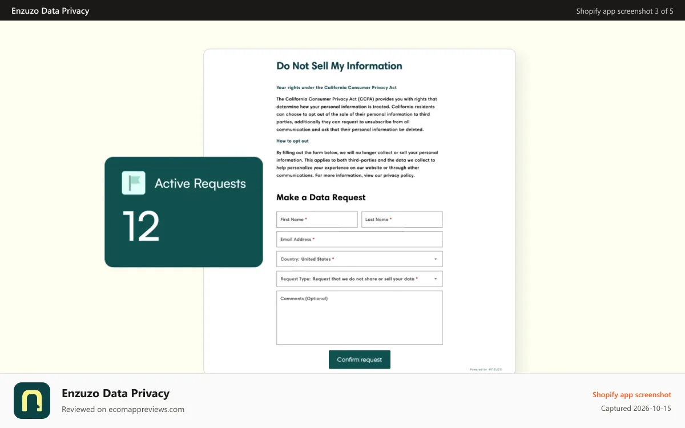Click the Powered by enzuzo link
This screenshot has height=428, width=685.
[486, 369]
